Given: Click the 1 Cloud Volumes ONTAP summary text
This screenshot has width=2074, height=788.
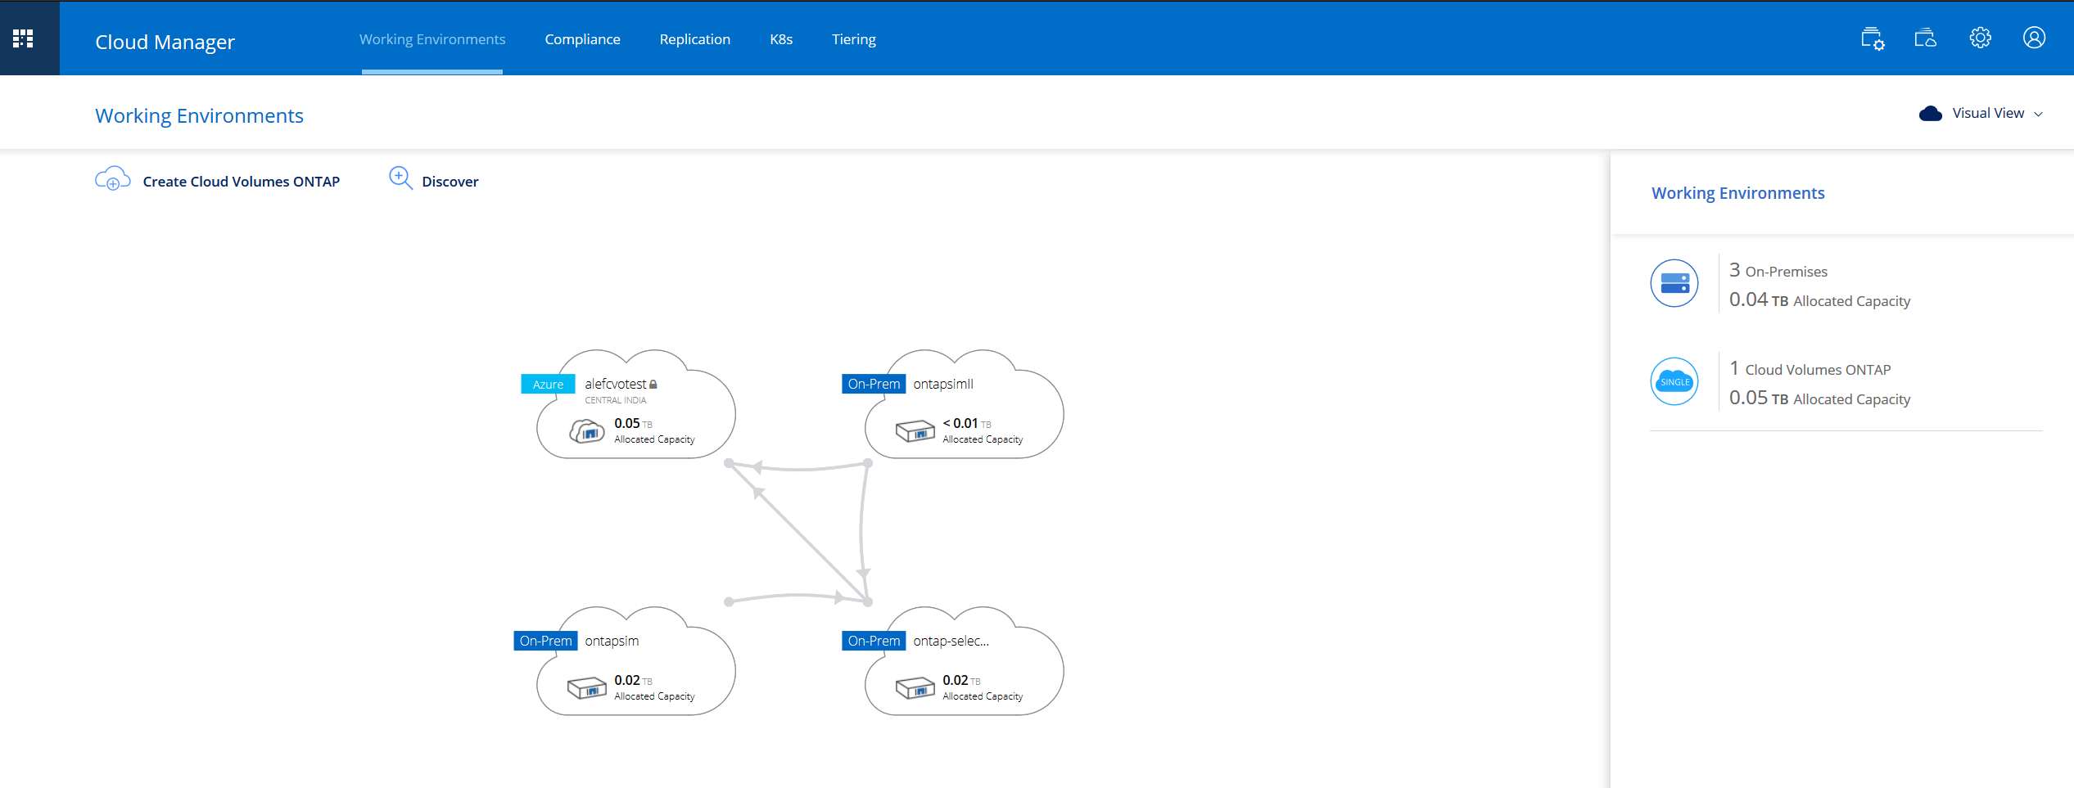Looking at the screenshot, I should [x=1810, y=369].
